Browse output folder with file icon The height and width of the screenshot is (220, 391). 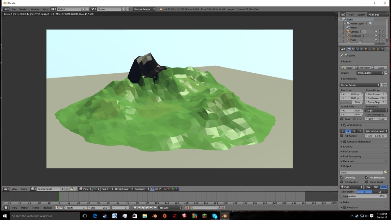pyautogui.click(x=385, y=172)
